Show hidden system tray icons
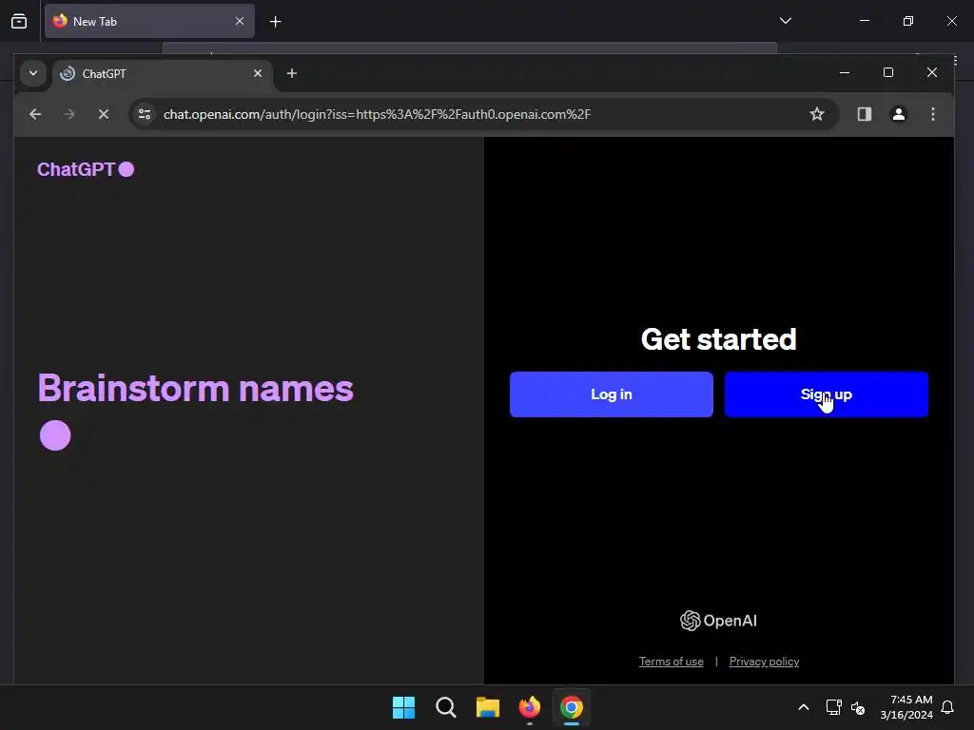 (803, 707)
